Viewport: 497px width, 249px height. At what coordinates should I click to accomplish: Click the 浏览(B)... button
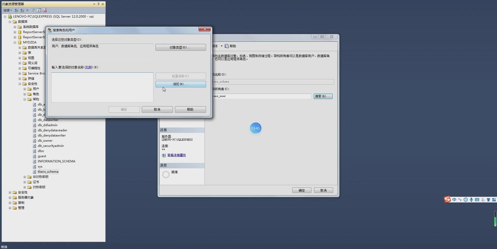(x=180, y=84)
